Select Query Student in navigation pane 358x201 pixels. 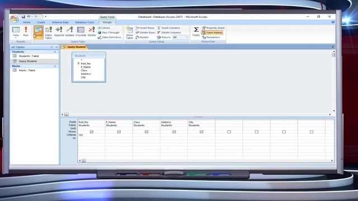point(27,61)
